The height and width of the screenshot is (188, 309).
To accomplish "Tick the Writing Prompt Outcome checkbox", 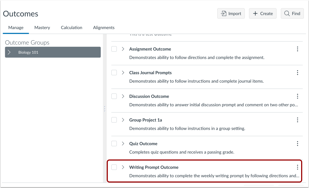I will click(x=114, y=167).
